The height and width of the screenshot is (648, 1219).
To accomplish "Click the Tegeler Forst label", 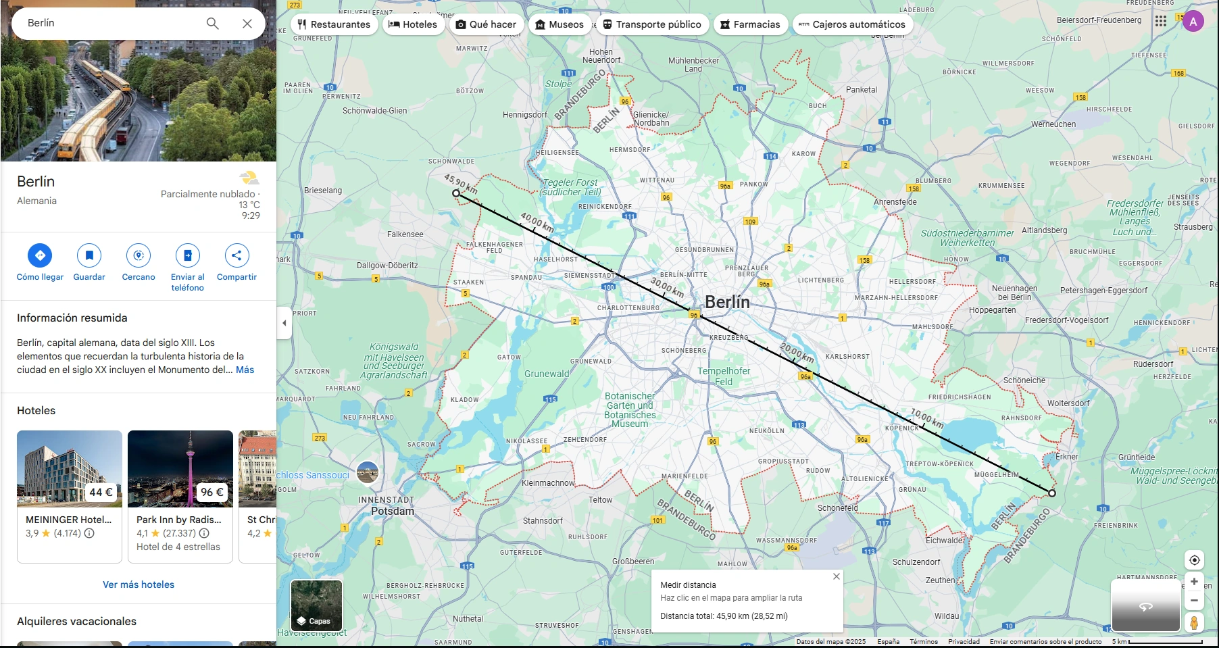I will [571, 187].
